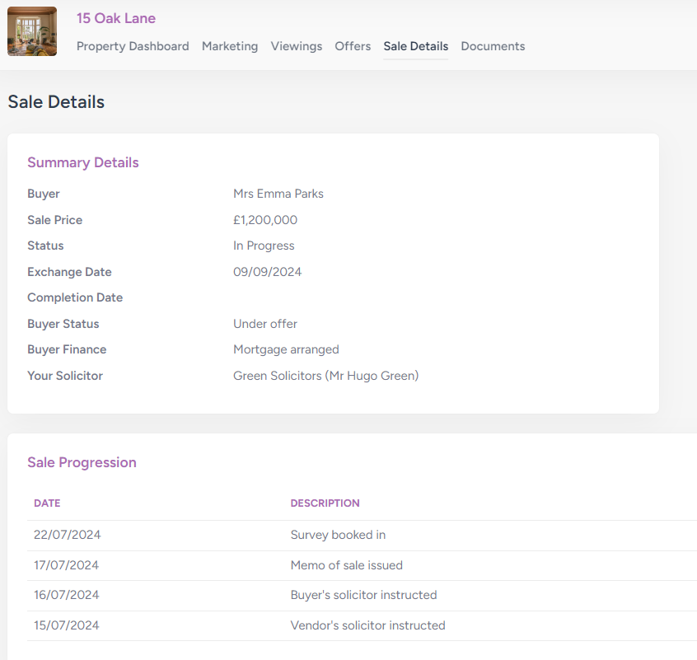
Task: Open the Documents tab
Action: [x=493, y=46]
